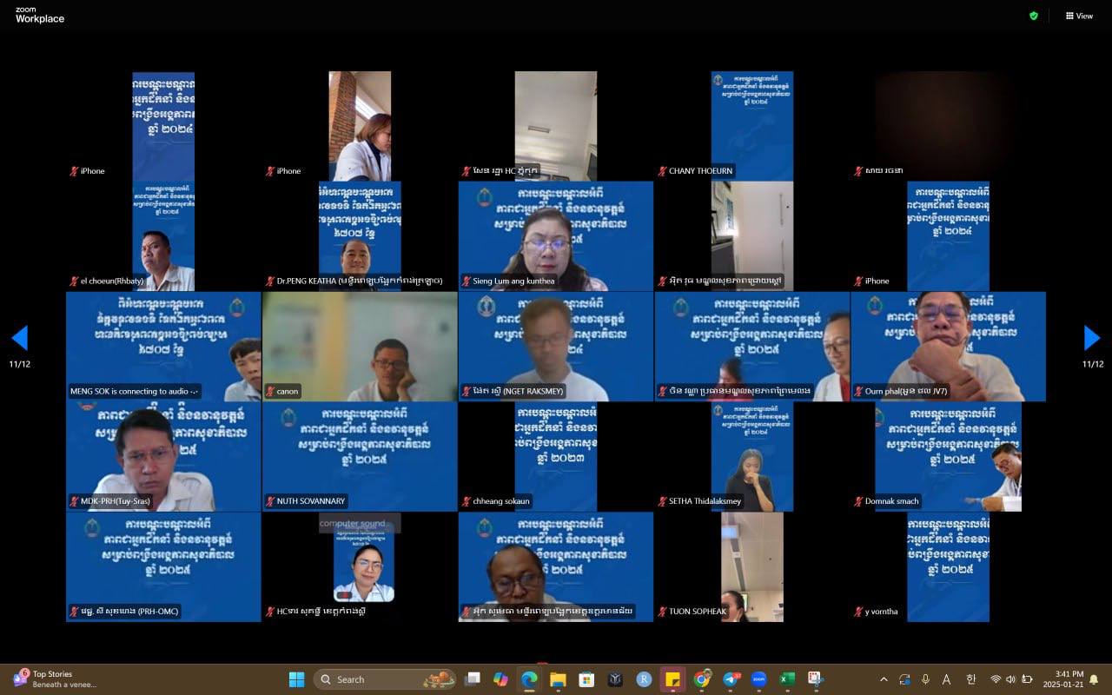Viewport: 1112px width, 695px height.
Task: Click the CHANY THOEURN video tile
Action: tap(751, 125)
